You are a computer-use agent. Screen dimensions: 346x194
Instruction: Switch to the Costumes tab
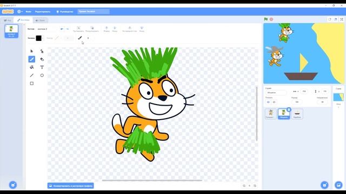pos(23,20)
